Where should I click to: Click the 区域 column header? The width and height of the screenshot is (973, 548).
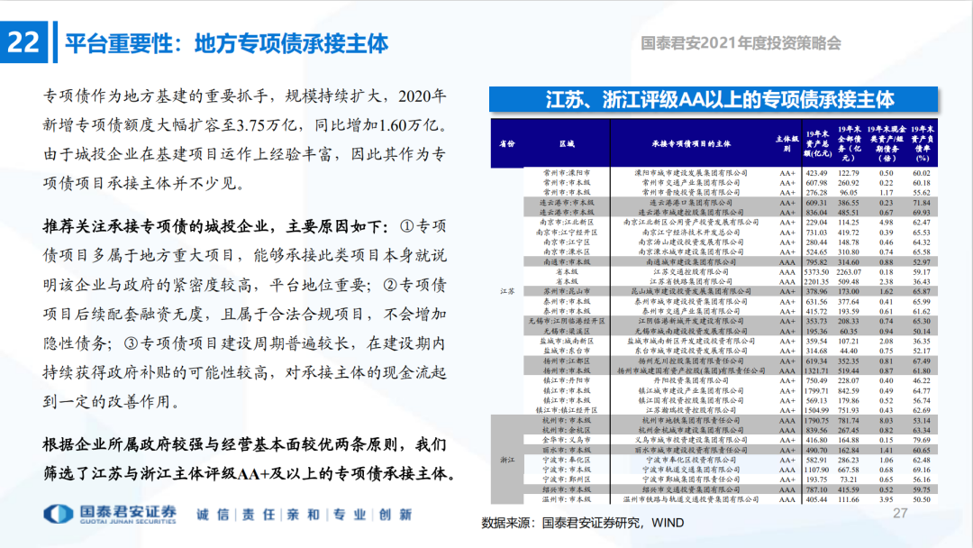tap(567, 143)
